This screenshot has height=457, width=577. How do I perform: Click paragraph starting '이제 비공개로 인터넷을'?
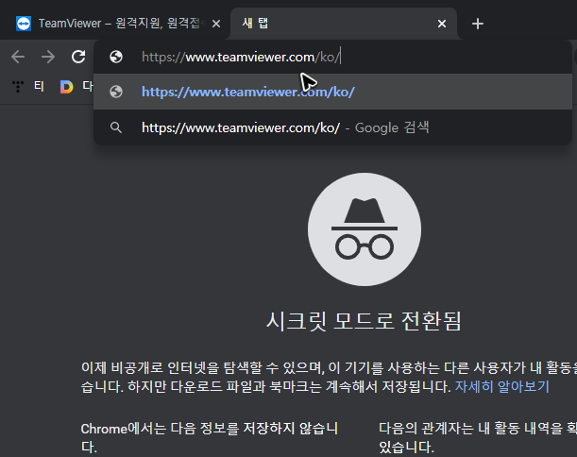[x=329, y=377]
